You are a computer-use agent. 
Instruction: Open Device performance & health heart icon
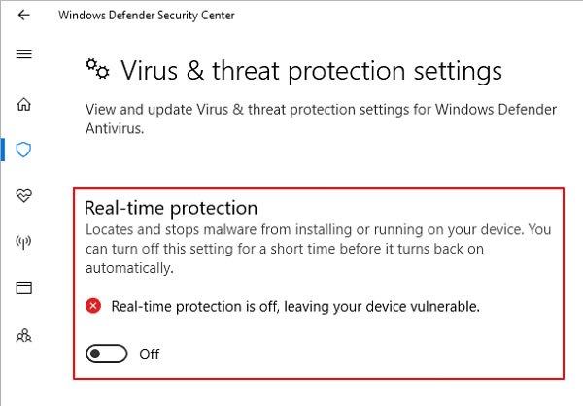point(23,195)
